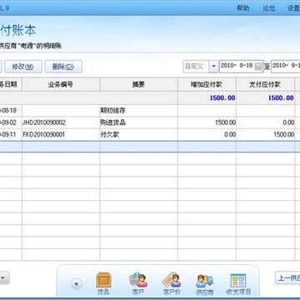300x300 pixels.
Task: Open the 论坛 menu item
Action: [269, 8]
